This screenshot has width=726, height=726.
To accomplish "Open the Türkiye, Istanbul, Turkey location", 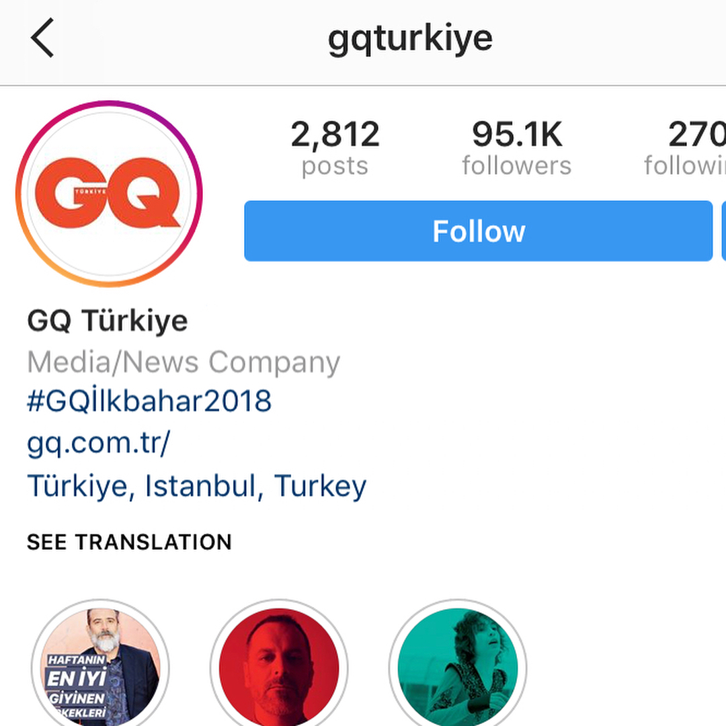I will pyautogui.click(x=197, y=486).
